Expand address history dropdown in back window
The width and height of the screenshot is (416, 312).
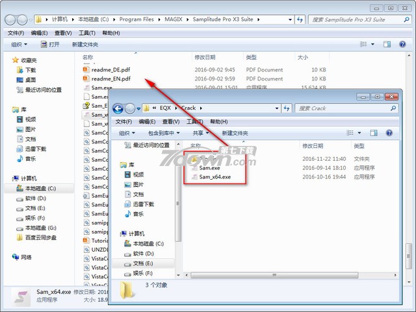(290, 19)
